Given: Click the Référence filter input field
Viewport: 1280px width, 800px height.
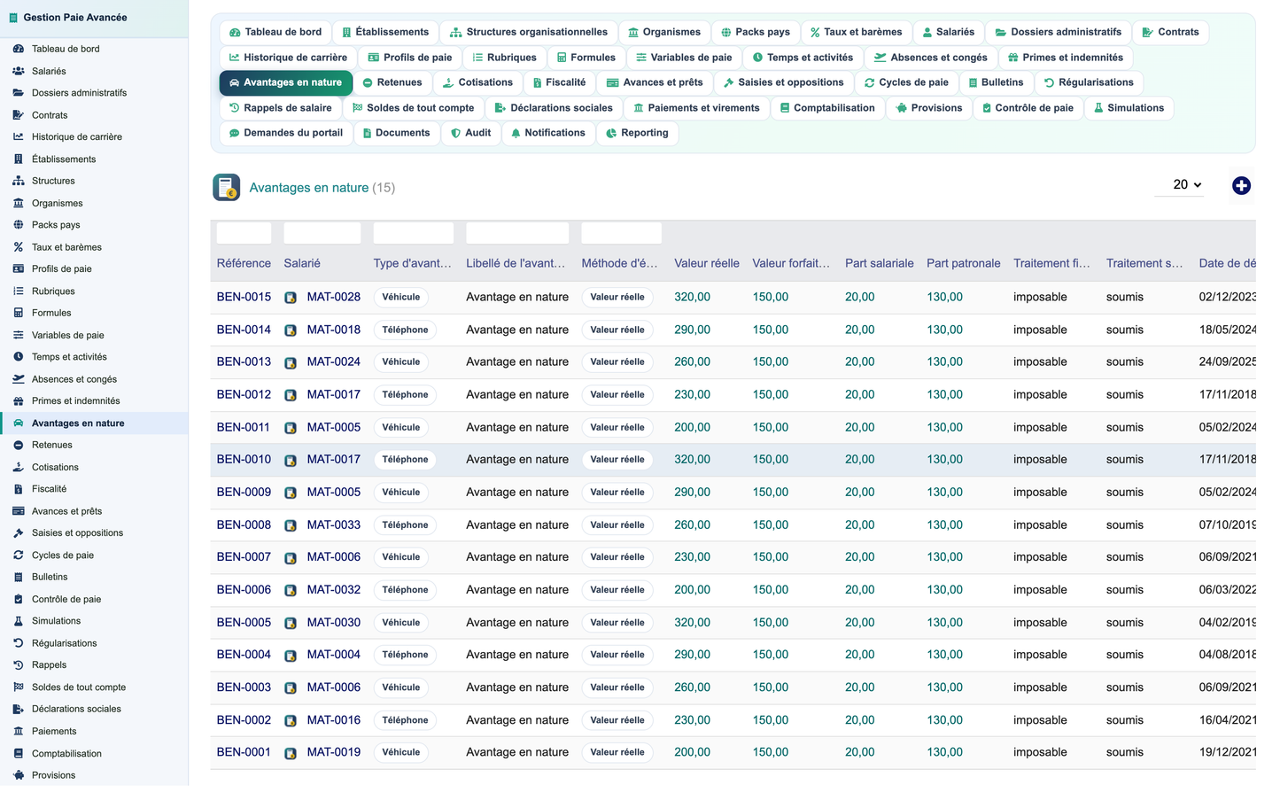Looking at the screenshot, I should (244, 233).
